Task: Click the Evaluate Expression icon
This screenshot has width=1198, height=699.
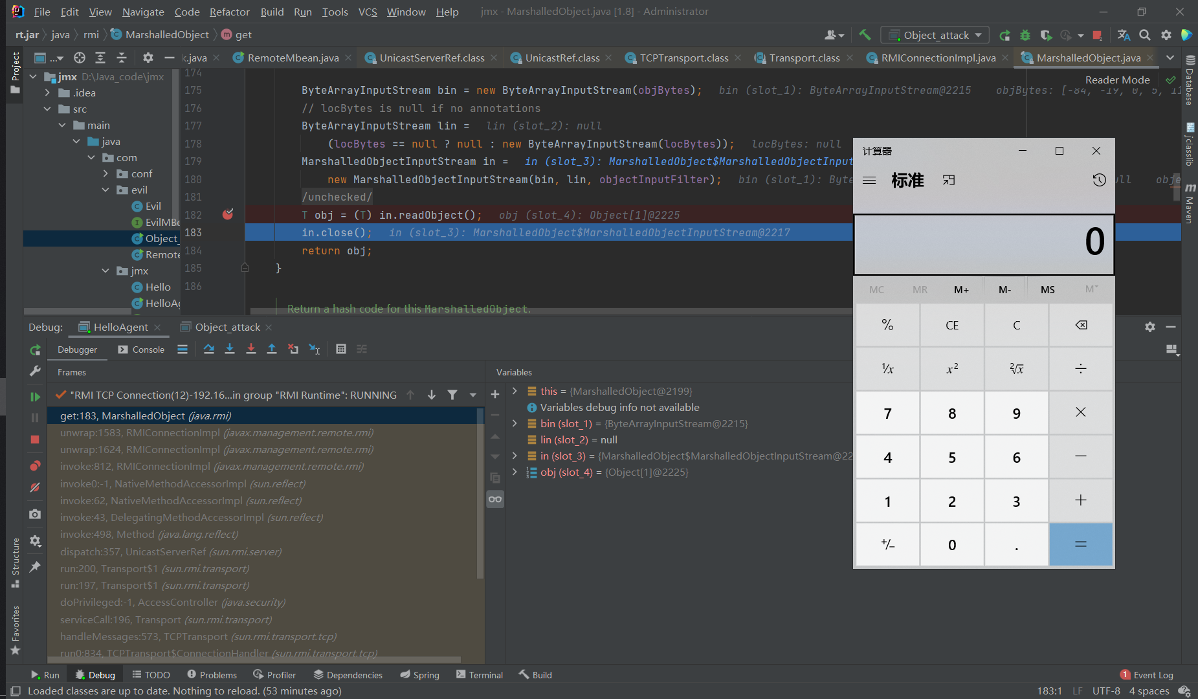Action: tap(341, 349)
